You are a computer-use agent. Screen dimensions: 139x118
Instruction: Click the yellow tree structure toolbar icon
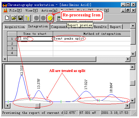click(x=27, y=18)
